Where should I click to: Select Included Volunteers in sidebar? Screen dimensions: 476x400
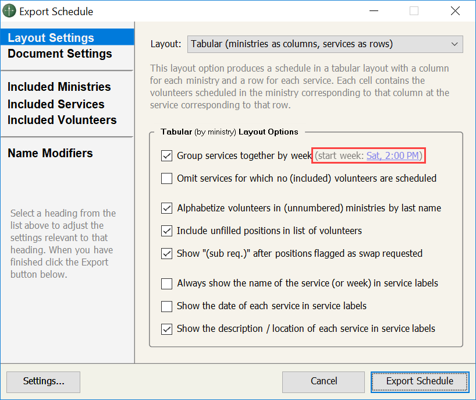click(x=62, y=120)
